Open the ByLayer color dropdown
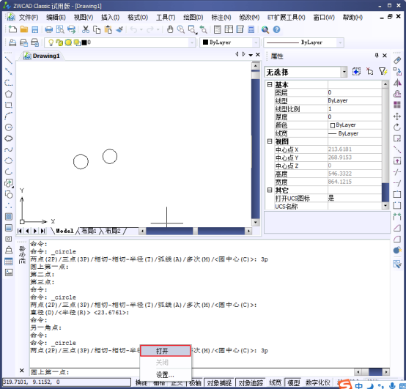The height and width of the screenshot is (389, 406). coord(229,42)
